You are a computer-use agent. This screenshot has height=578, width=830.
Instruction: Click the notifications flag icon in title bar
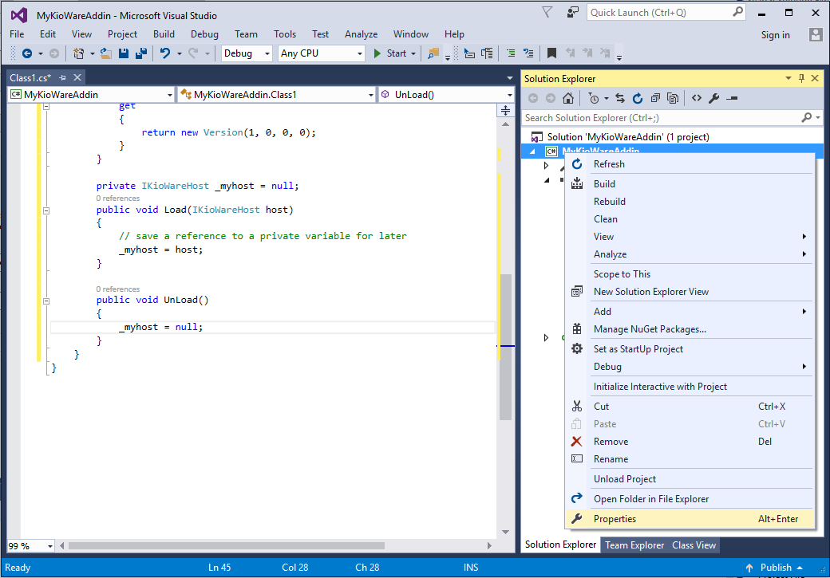point(547,13)
